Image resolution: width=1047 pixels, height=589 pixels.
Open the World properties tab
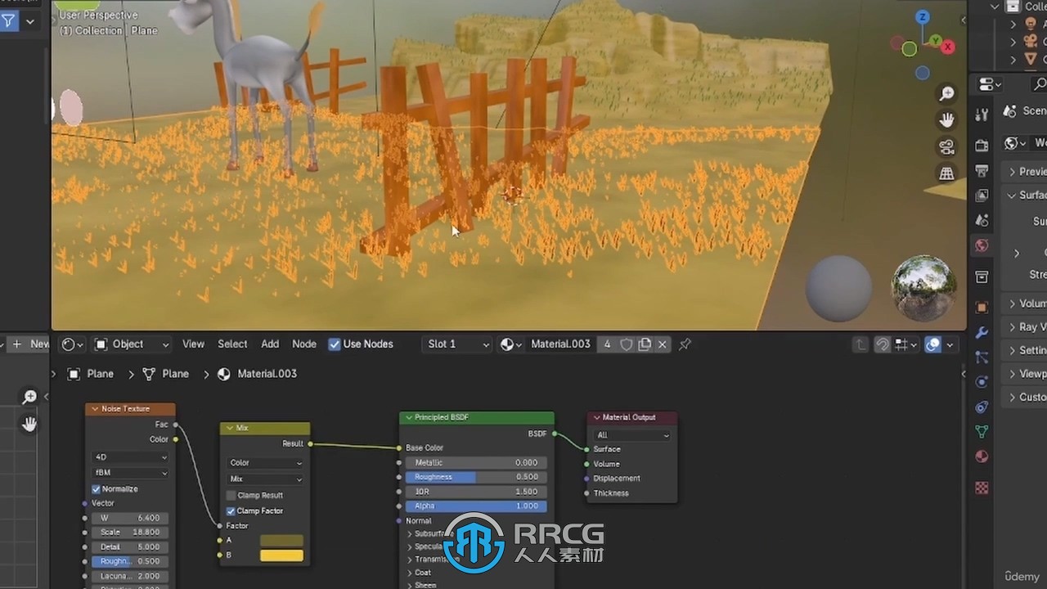[x=982, y=245]
